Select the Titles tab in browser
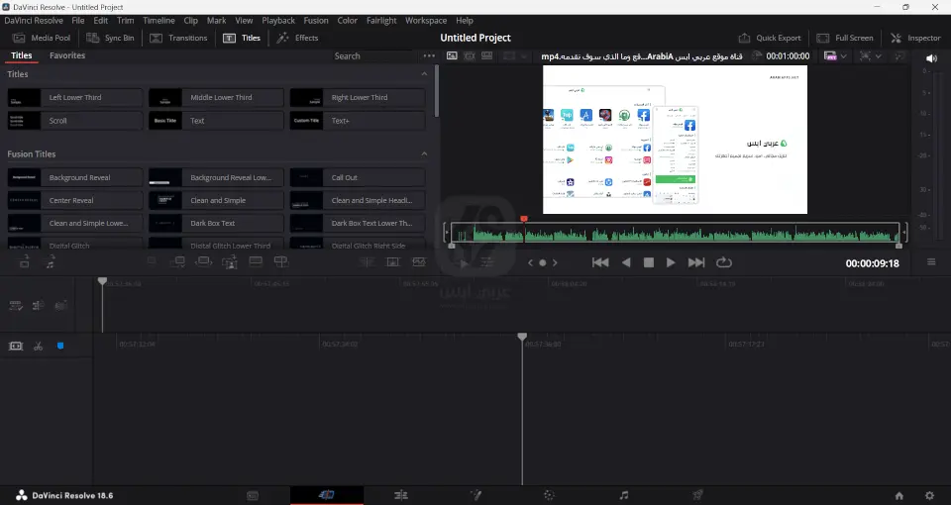 [21, 55]
